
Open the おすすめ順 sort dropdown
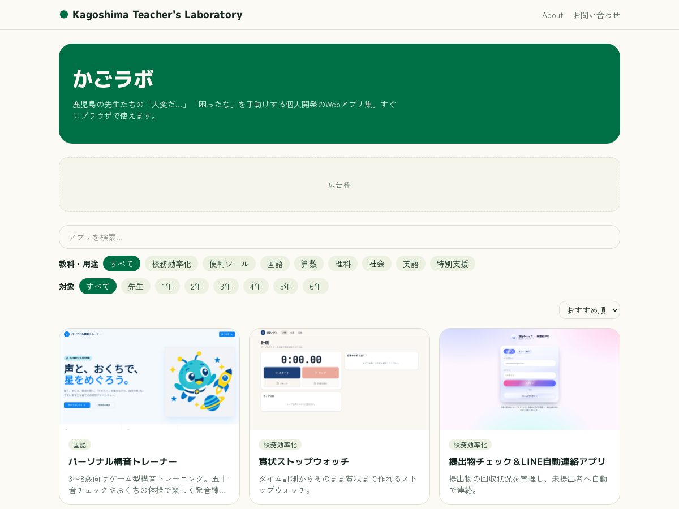(x=590, y=310)
